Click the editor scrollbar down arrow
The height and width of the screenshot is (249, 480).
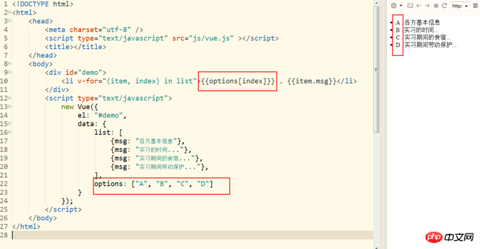pos(376,247)
